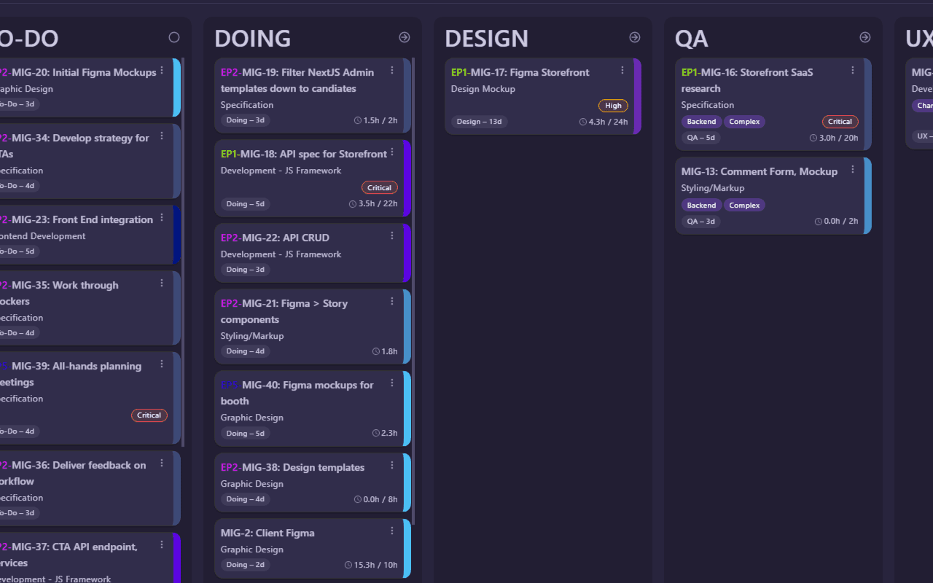Click the circle icon on TO-DO column header
Viewport: 933px width, 583px height.
pyautogui.click(x=174, y=37)
